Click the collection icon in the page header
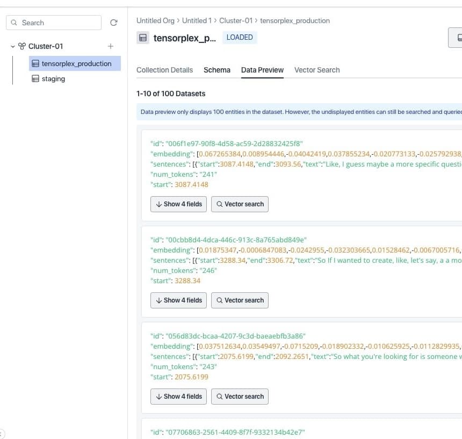 click(x=143, y=38)
